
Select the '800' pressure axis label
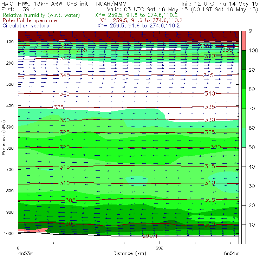click(x=10, y=191)
